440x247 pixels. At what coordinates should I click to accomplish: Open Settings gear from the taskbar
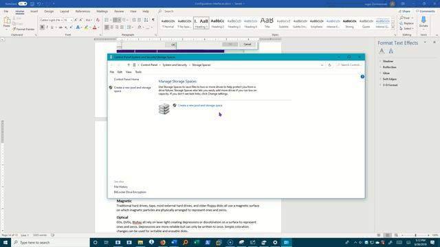coord(275,242)
